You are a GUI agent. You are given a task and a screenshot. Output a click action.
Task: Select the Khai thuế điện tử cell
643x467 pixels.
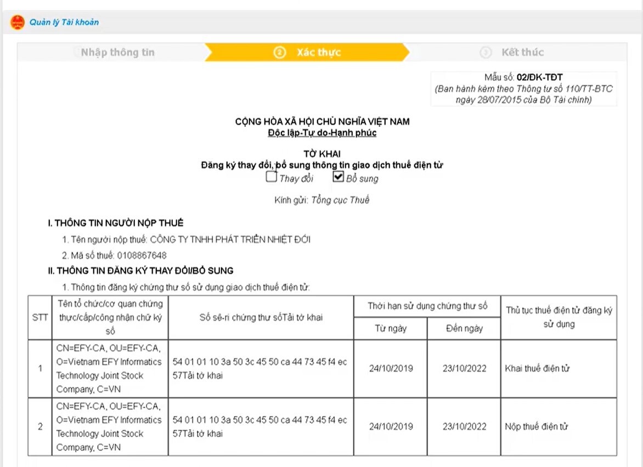pyautogui.click(x=559, y=369)
